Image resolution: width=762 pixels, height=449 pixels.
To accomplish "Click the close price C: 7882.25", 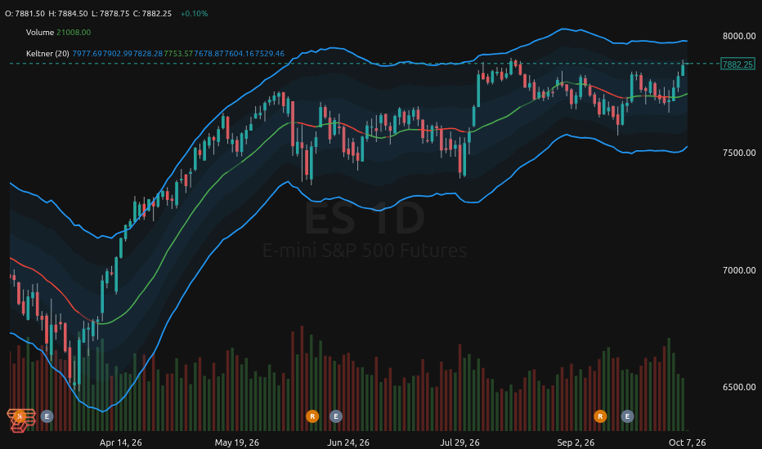I will pyautogui.click(x=153, y=14).
